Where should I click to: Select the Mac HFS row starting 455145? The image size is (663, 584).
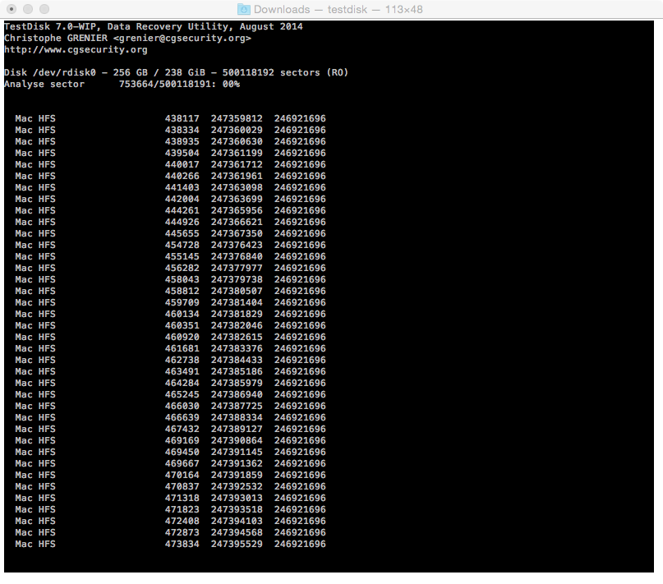click(170, 256)
